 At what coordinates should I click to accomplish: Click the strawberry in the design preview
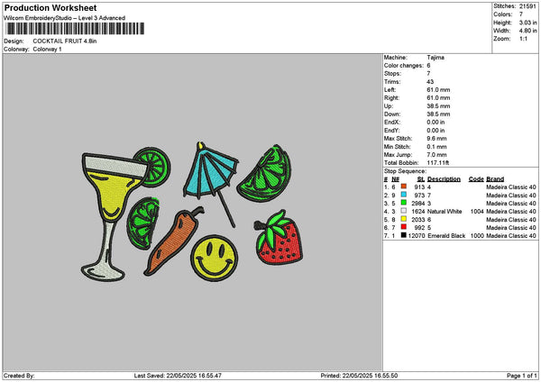pos(278,238)
